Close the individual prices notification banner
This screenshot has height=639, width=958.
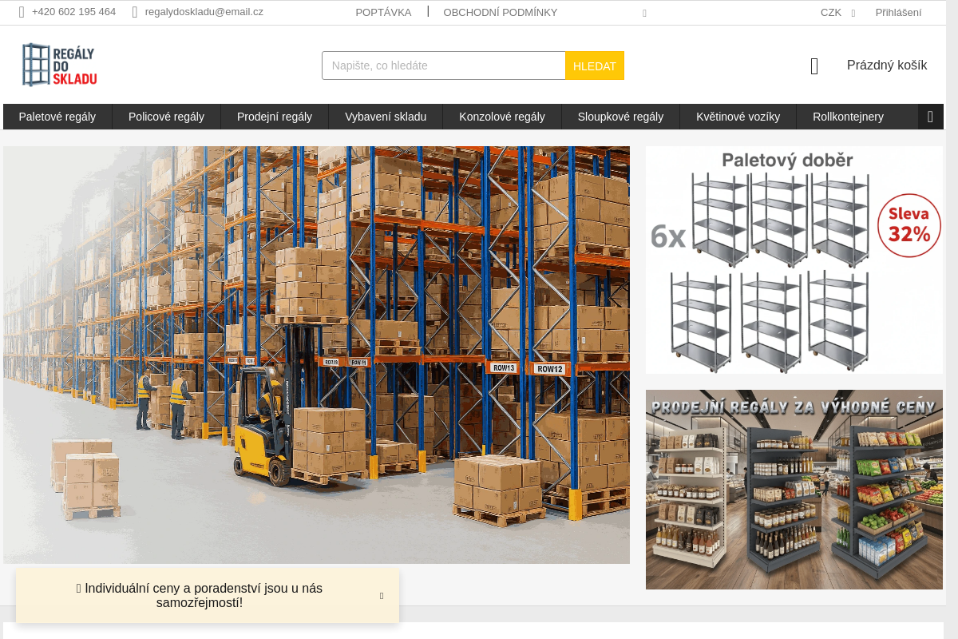pyautogui.click(x=382, y=596)
